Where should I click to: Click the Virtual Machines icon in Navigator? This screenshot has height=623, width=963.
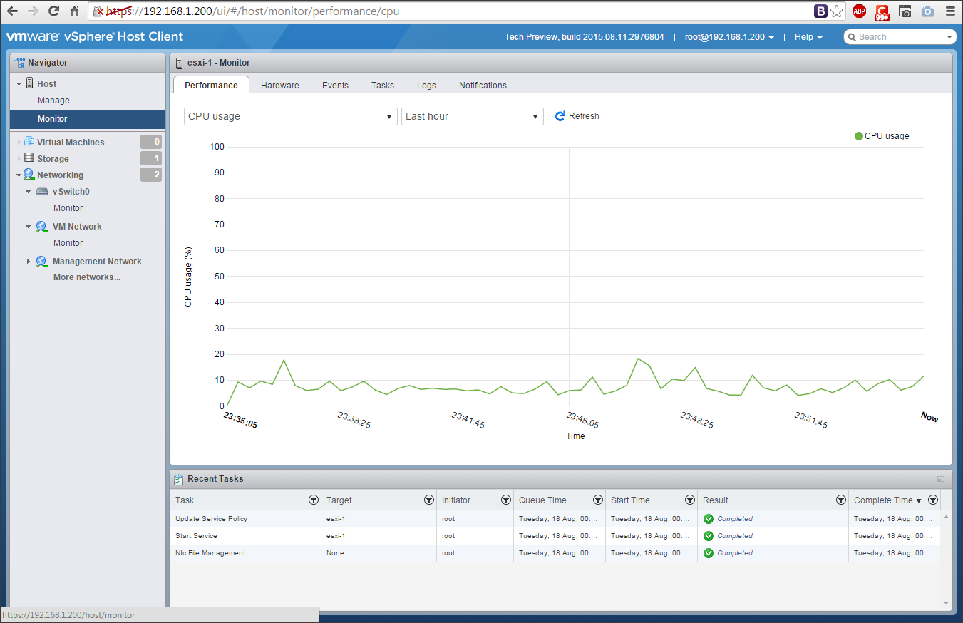pyautogui.click(x=29, y=142)
